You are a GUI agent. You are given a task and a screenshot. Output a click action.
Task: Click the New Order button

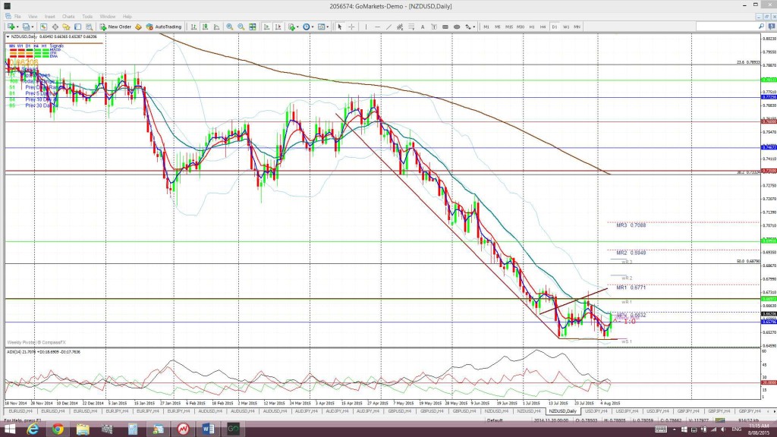pyautogui.click(x=115, y=27)
